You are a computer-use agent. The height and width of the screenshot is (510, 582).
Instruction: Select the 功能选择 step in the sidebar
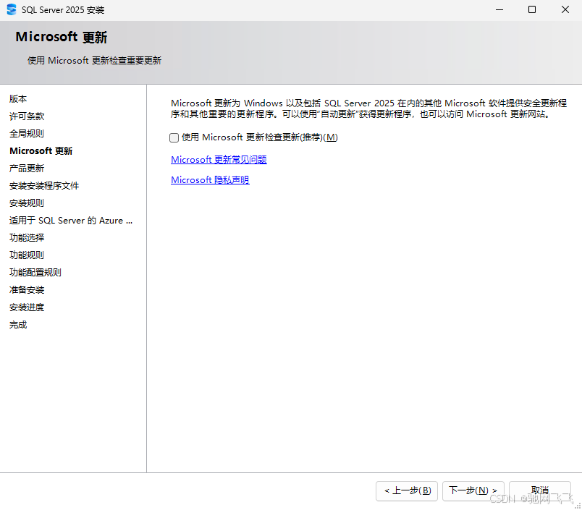coord(27,238)
